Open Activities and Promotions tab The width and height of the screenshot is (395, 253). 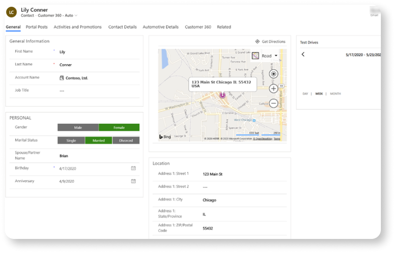click(78, 27)
